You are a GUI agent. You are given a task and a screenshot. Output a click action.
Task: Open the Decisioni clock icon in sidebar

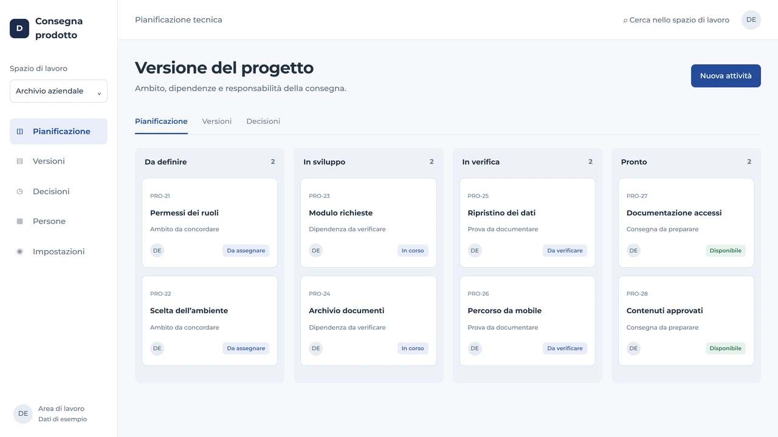(x=19, y=191)
